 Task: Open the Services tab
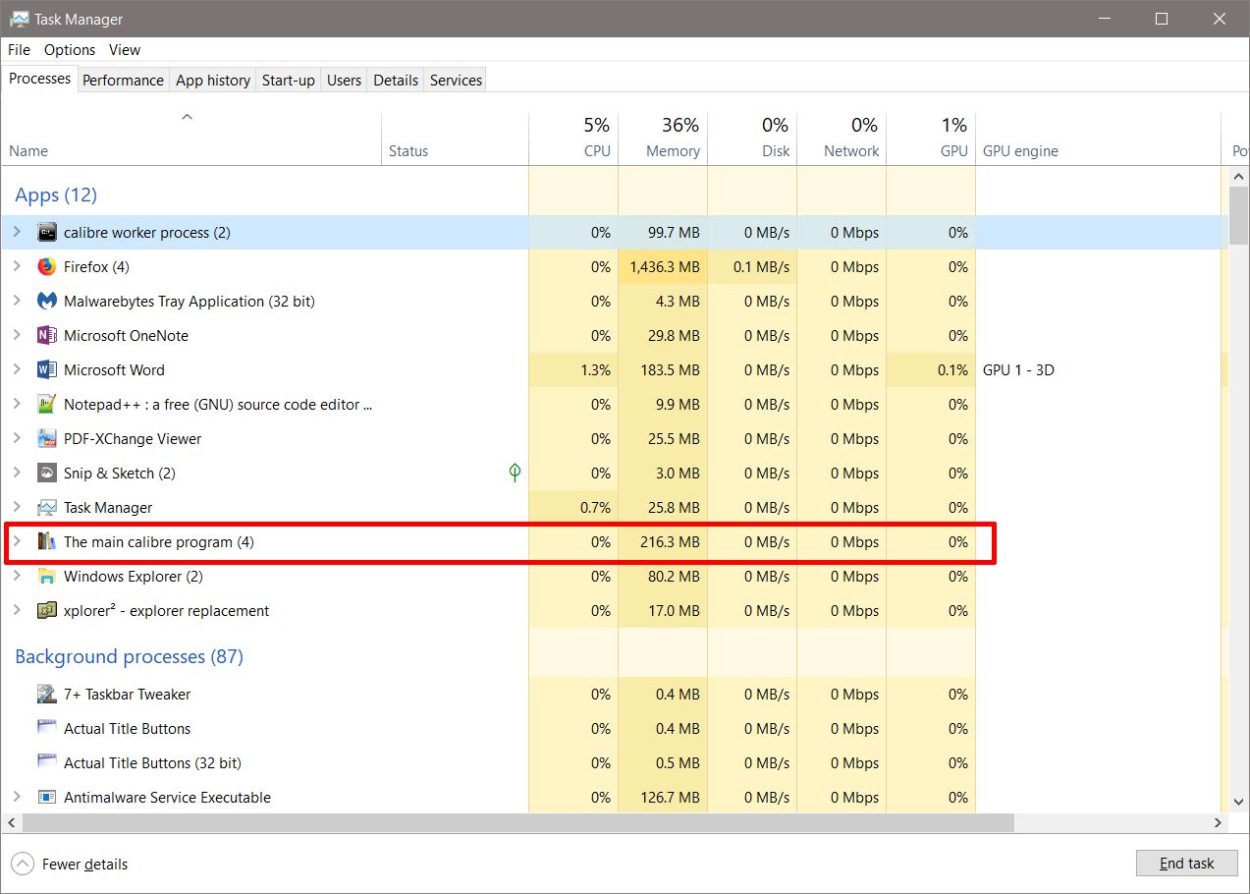pos(456,81)
